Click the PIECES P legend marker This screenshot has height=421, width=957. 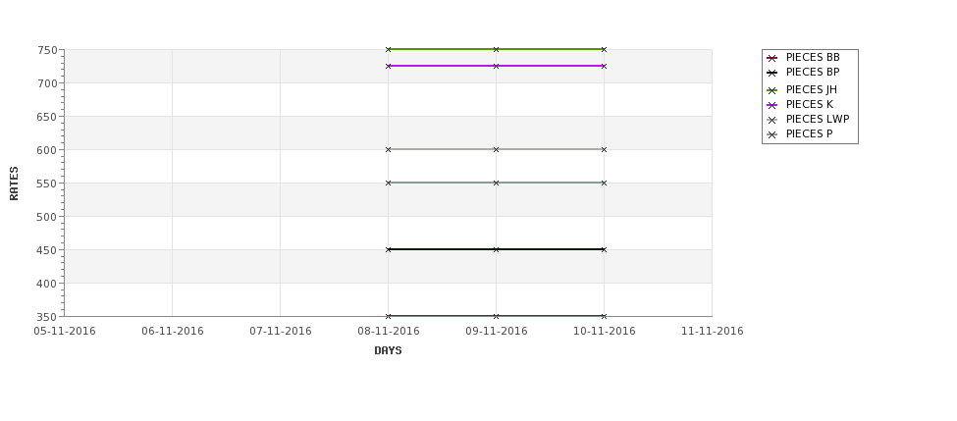772,134
